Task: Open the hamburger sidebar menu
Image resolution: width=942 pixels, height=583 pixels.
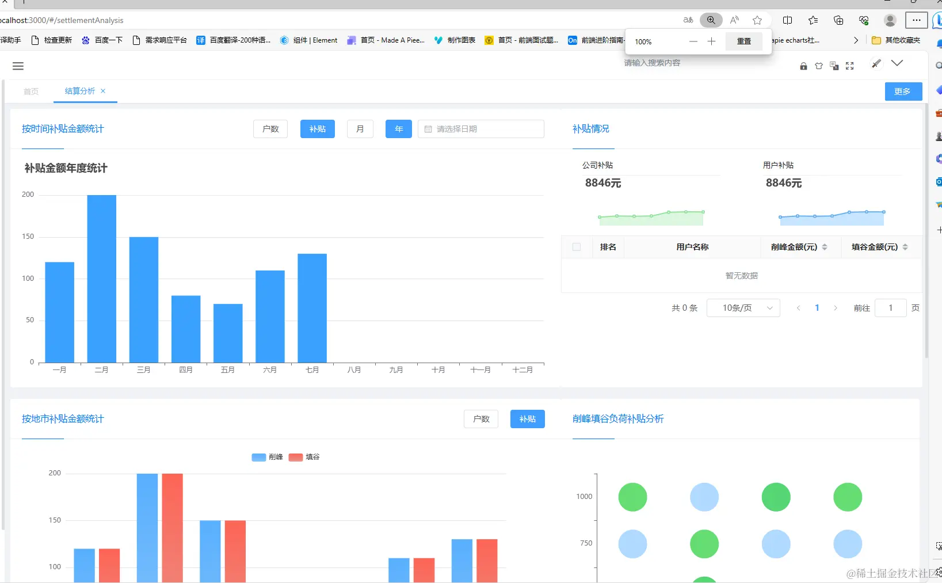Action: 18,66
